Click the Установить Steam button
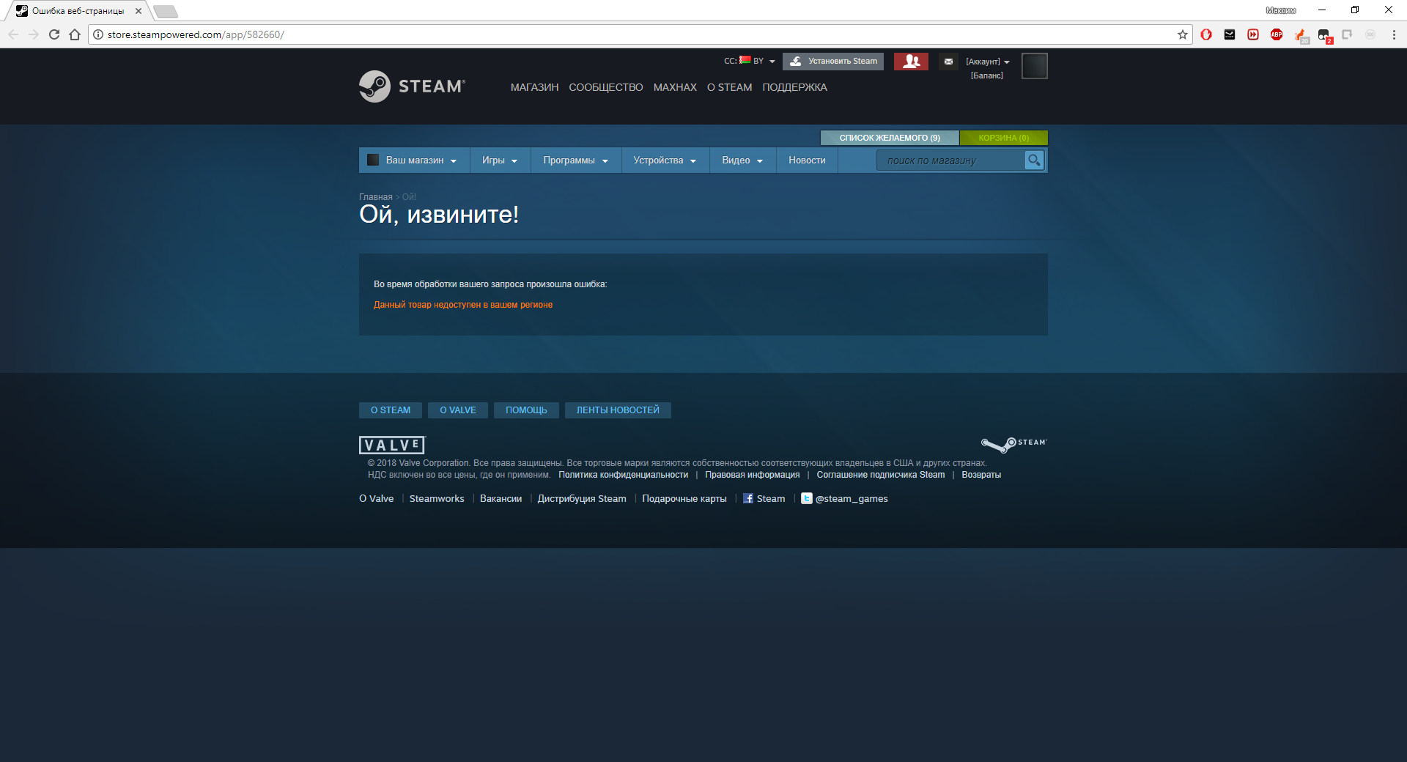Viewport: 1407px width, 762px height. 833,62
